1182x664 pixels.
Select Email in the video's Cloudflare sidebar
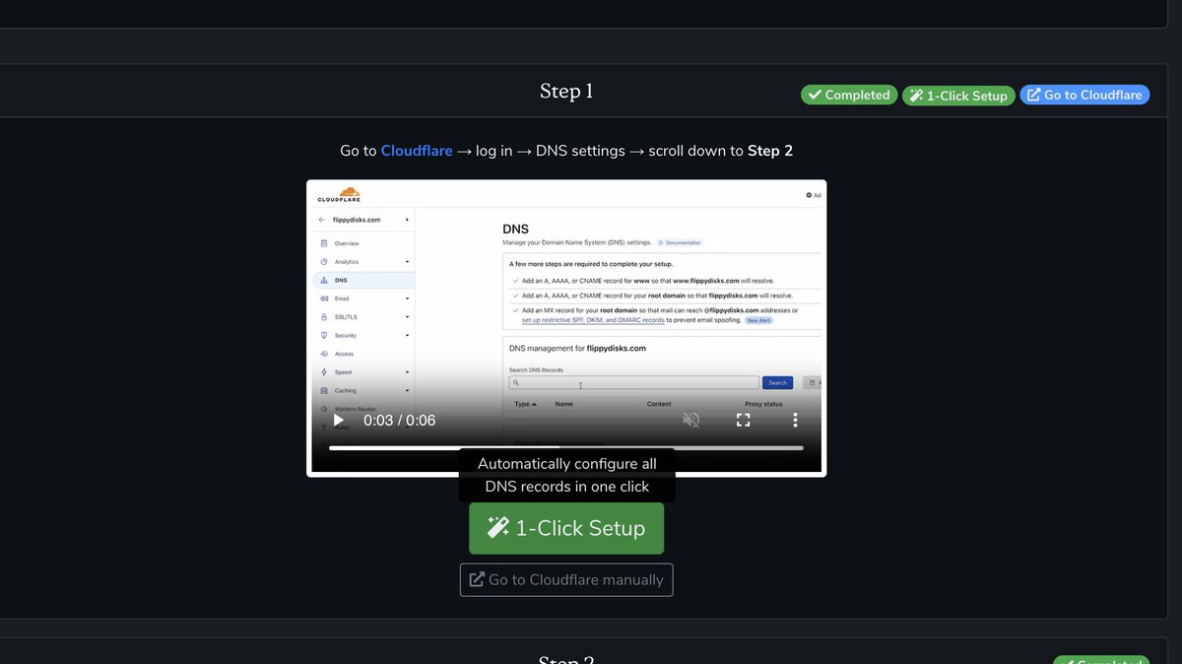342,299
